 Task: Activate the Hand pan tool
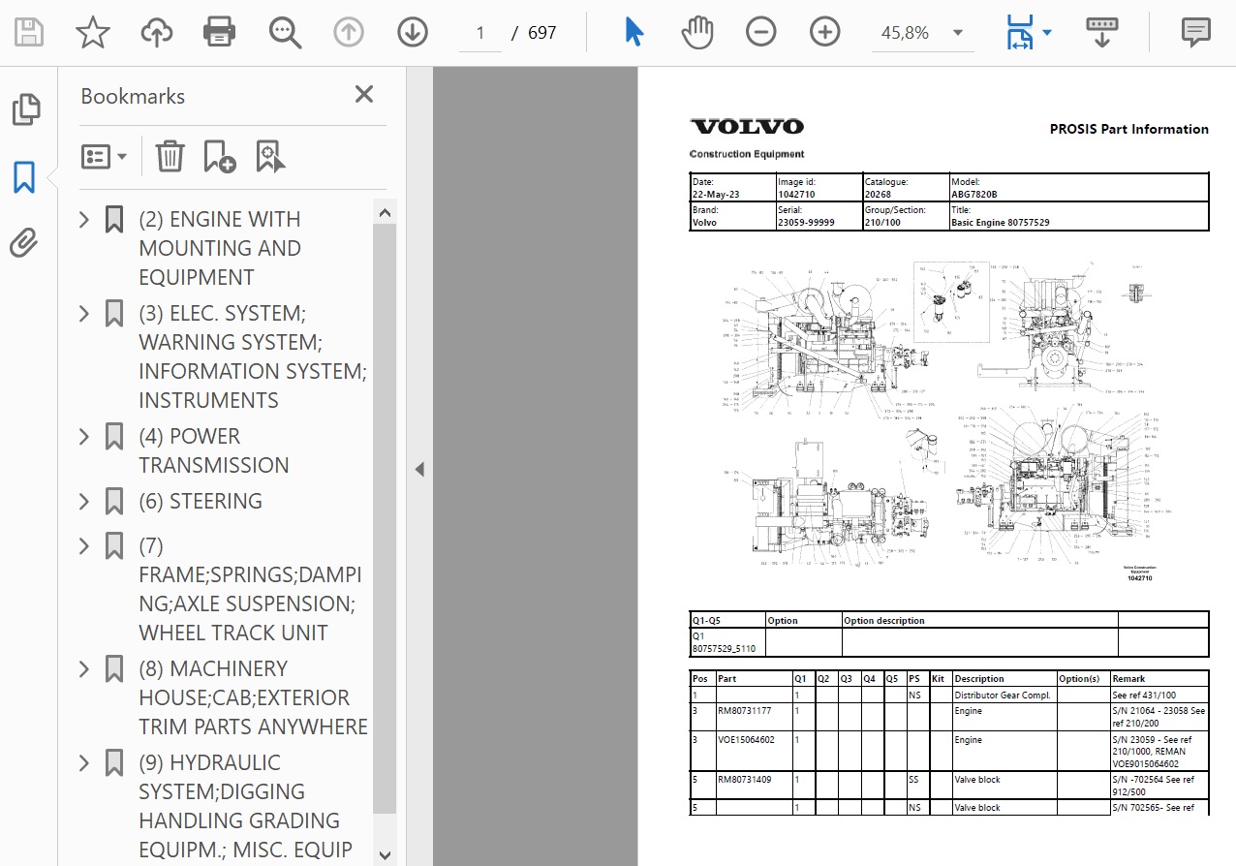click(696, 33)
